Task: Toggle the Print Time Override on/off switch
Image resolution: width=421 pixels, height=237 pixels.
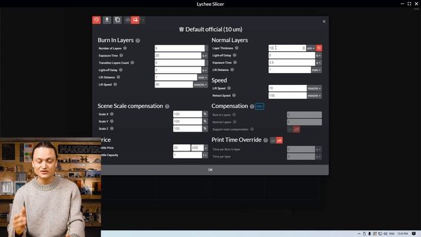Action: 276,140
